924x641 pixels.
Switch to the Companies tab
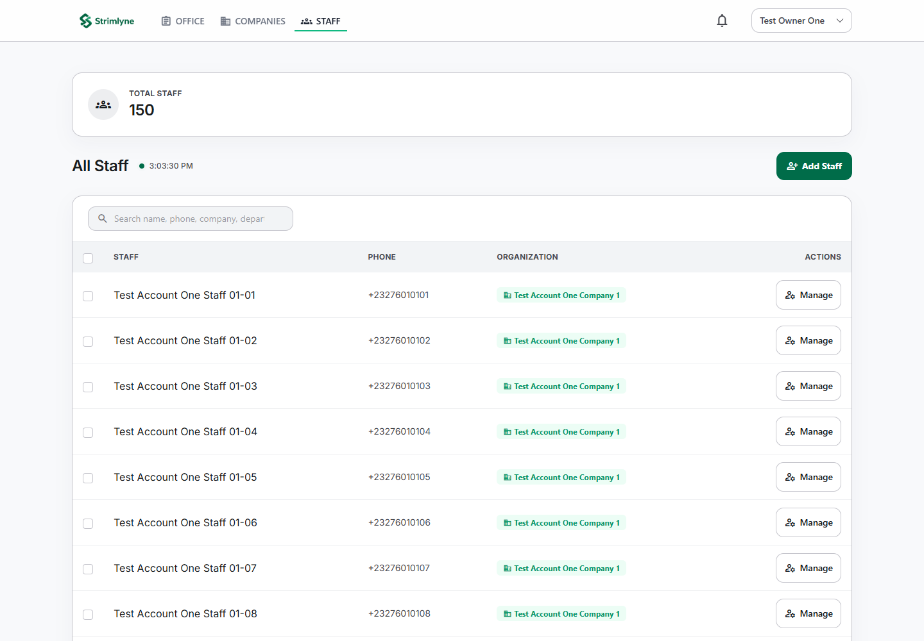(x=253, y=21)
